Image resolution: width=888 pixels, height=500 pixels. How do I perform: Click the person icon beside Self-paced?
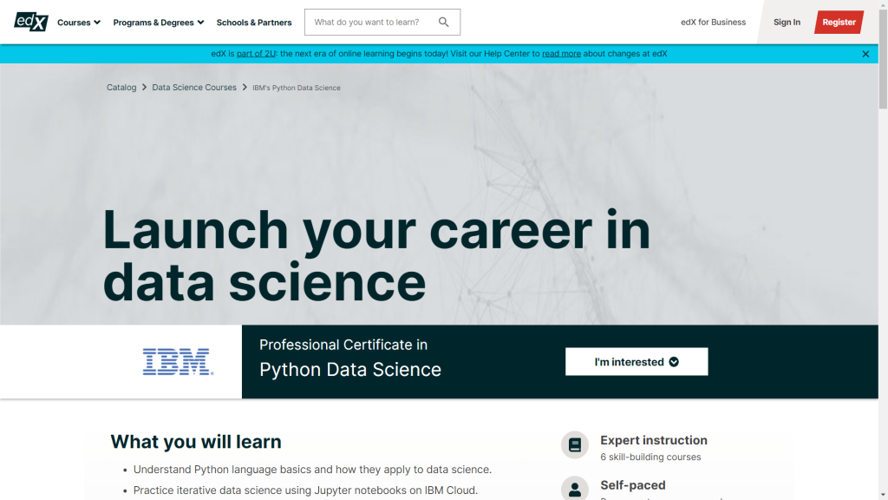tap(575, 489)
